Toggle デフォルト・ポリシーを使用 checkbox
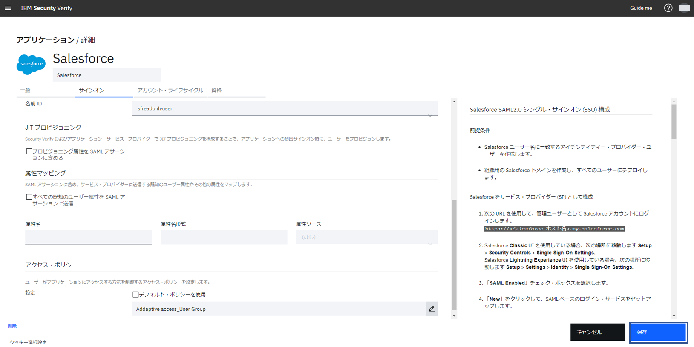Image resolution: width=694 pixels, height=347 pixels. [x=135, y=294]
